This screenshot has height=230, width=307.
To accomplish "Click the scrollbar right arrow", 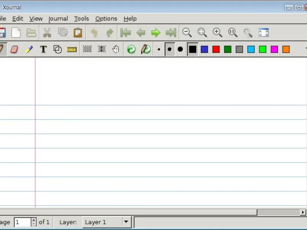I will [303, 212].
